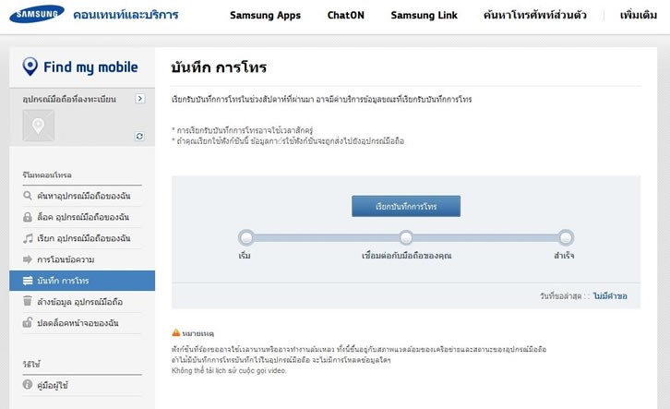Click the Samsung logo
The image size is (670, 409).
pyautogui.click(x=37, y=14)
